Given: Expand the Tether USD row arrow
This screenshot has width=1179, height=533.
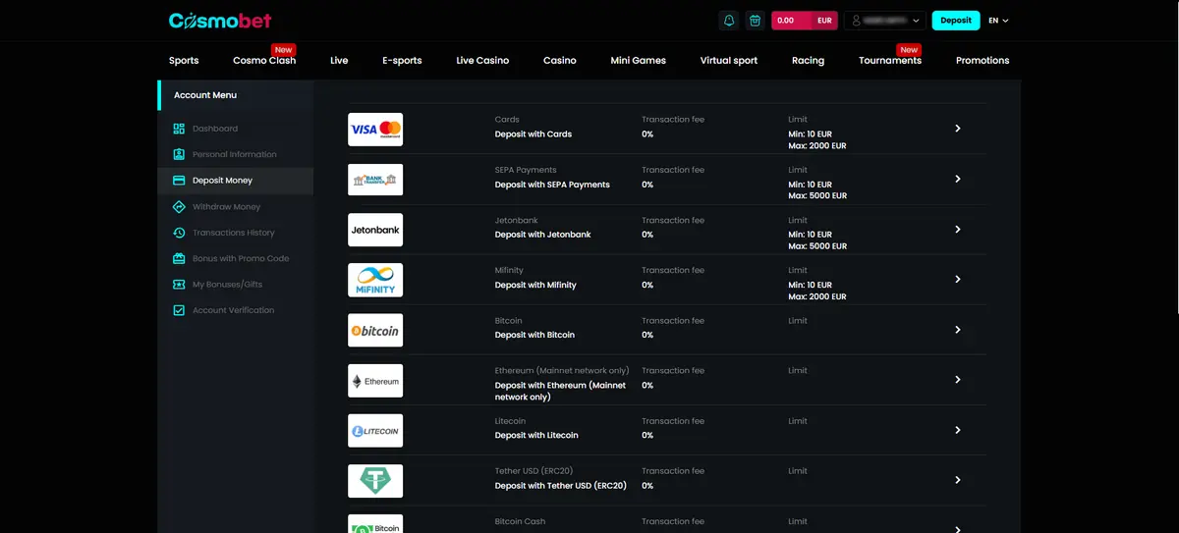Looking at the screenshot, I should (958, 480).
